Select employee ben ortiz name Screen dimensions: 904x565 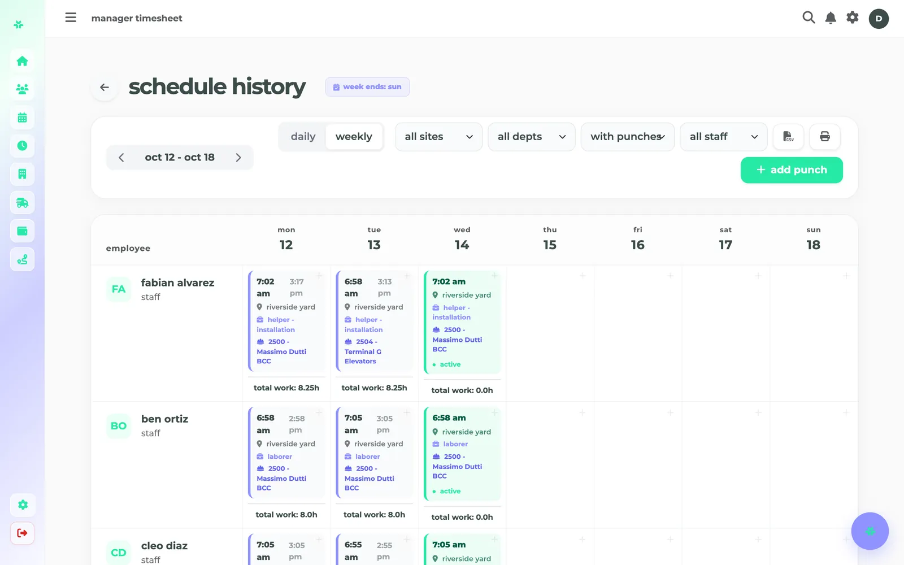pos(164,419)
